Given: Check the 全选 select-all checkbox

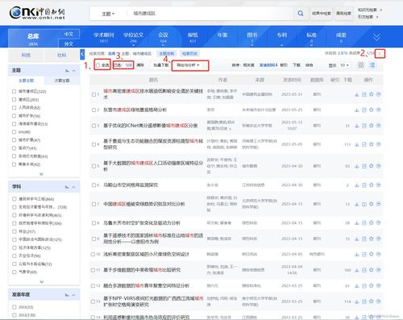Looking at the screenshot, I should coord(98,65).
